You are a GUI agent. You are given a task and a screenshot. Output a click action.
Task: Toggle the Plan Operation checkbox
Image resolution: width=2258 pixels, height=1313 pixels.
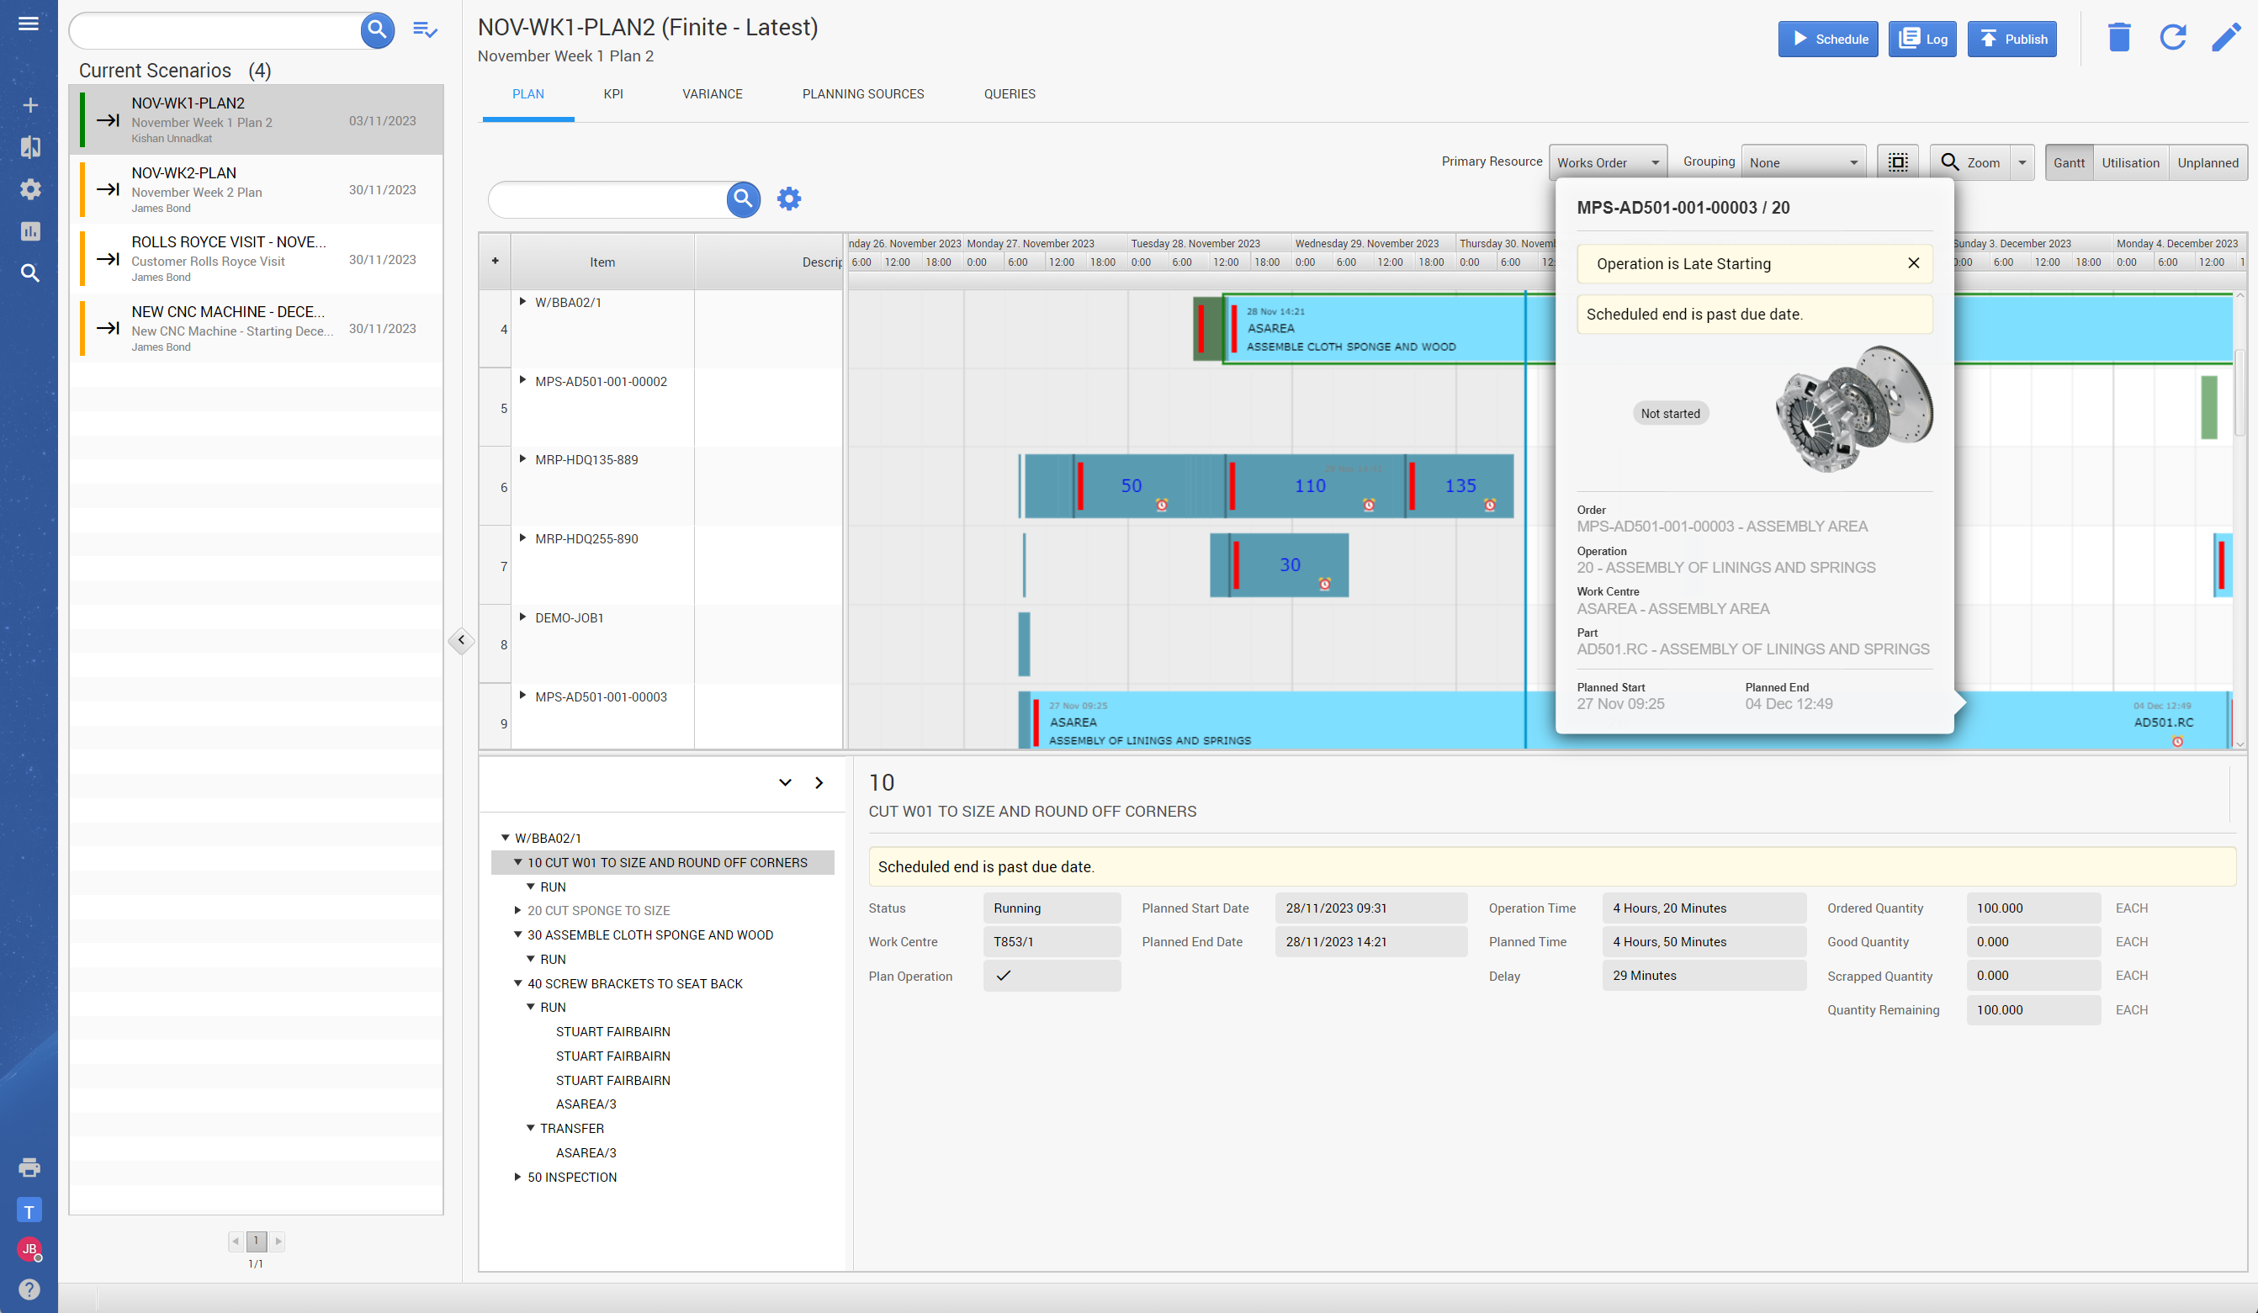click(1004, 977)
